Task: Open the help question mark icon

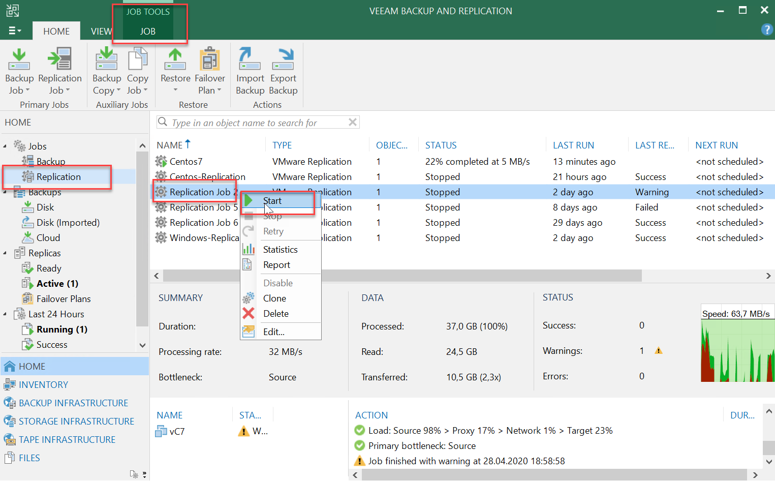Action: click(x=766, y=29)
